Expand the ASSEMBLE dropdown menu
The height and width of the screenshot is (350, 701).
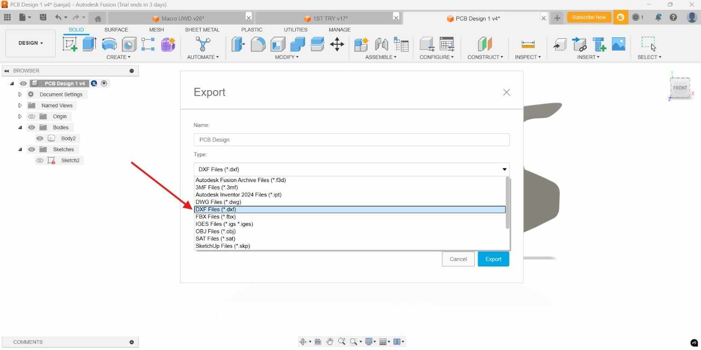tap(381, 57)
